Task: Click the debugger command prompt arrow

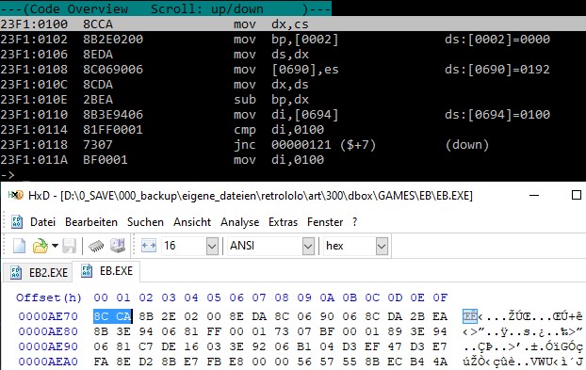Action: pos(8,175)
